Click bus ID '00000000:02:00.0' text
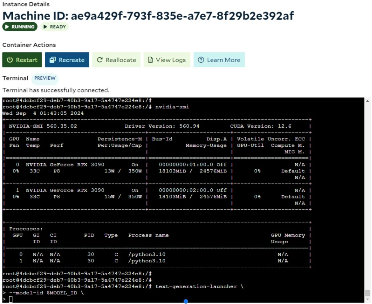 (186, 190)
